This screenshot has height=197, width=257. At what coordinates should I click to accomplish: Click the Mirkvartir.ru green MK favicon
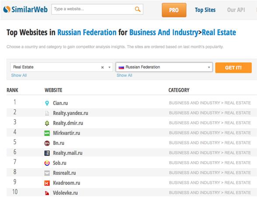[47, 133]
